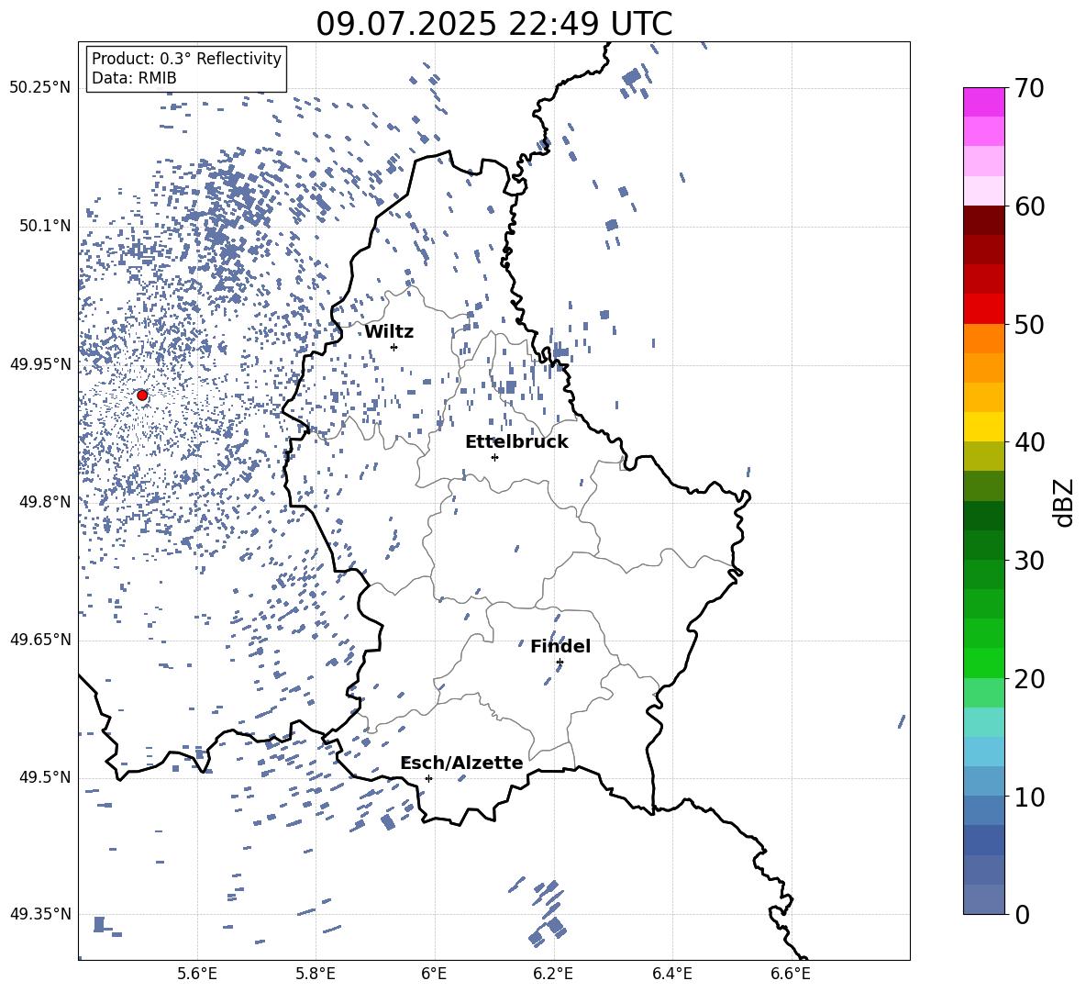The height and width of the screenshot is (992, 1086).
Task: Click the Data: RMIB text
Action: (x=134, y=78)
